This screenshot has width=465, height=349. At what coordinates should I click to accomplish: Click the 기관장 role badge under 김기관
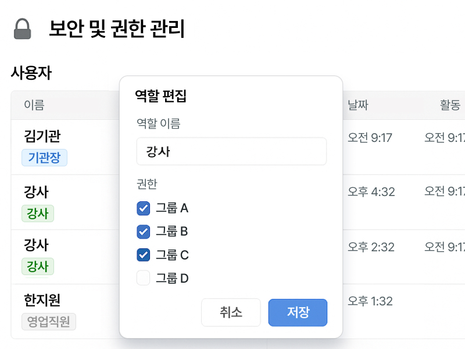(x=44, y=158)
